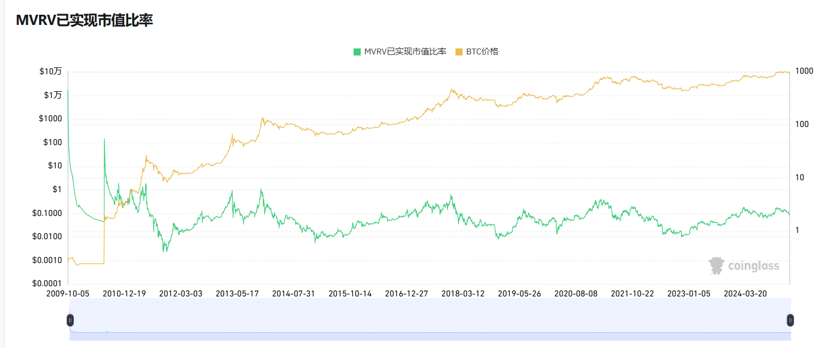Click the 2018-03-12 date label on the x-axis
Image resolution: width=823 pixels, height=348 pixels.
(463, 294)
